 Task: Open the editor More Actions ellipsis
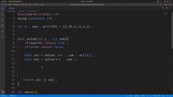click(x=170, y=8)
